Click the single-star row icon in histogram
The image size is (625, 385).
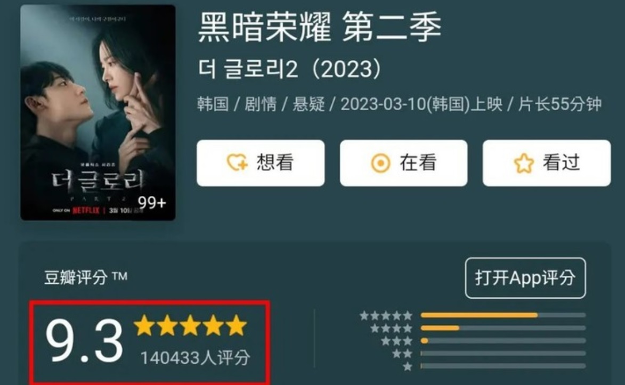pyautogui.click(x=408, y=366)
